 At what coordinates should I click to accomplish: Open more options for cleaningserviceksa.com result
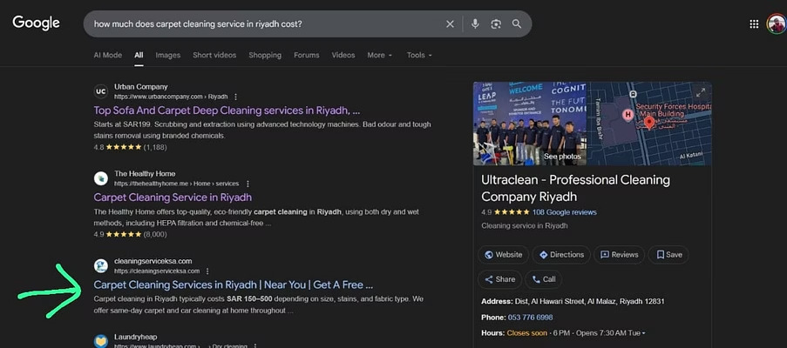click(x=207, y=271)
